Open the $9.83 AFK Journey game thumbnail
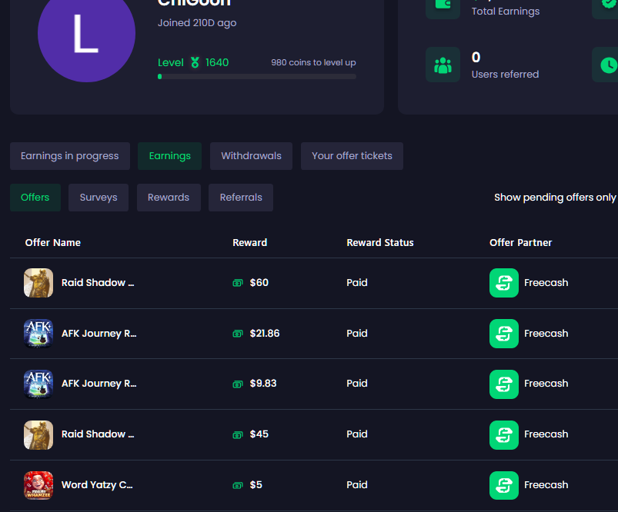This screenshot has height=512, width=618. coord(38,384)
